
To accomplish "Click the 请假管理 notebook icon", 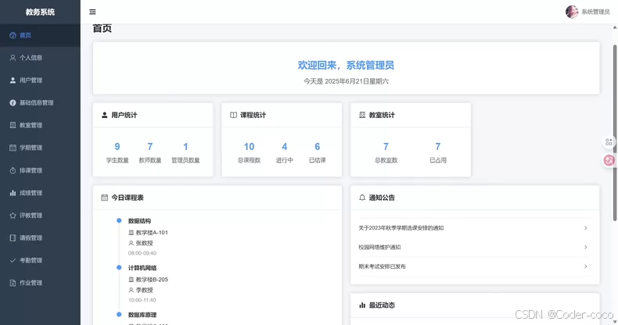I will 13,237.
